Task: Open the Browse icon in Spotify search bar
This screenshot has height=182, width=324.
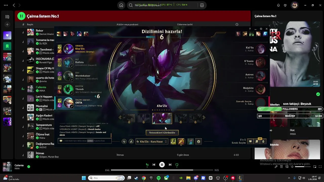Action: pyautogui.click(x=202, y=5)
